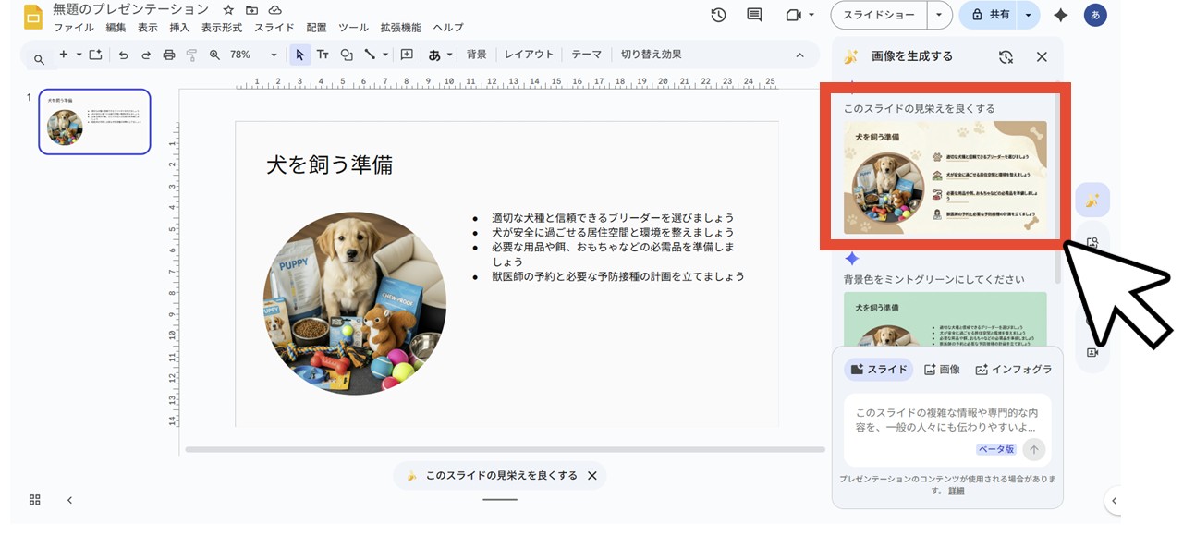Open the Print icon
1183x548 pixels.
[167, 55]
